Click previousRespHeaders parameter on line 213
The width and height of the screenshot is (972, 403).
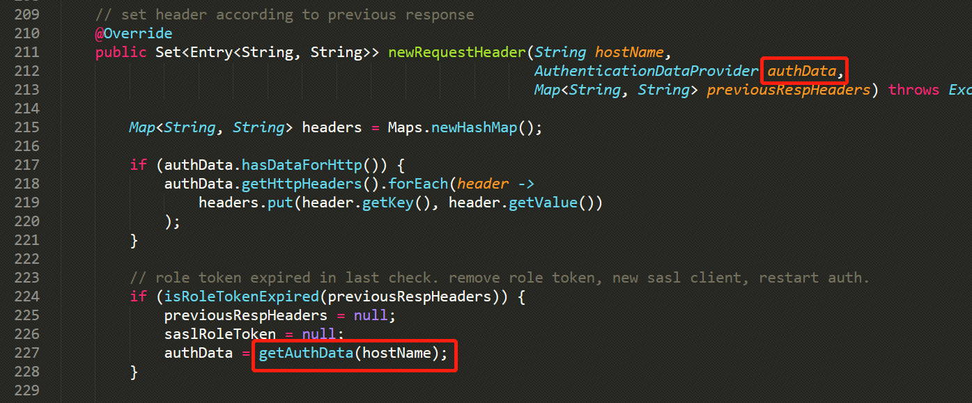788,90
